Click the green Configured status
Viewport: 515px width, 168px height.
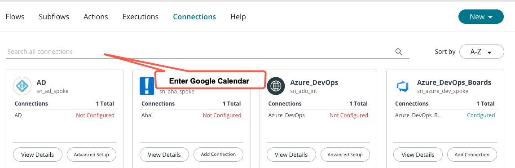481,115
